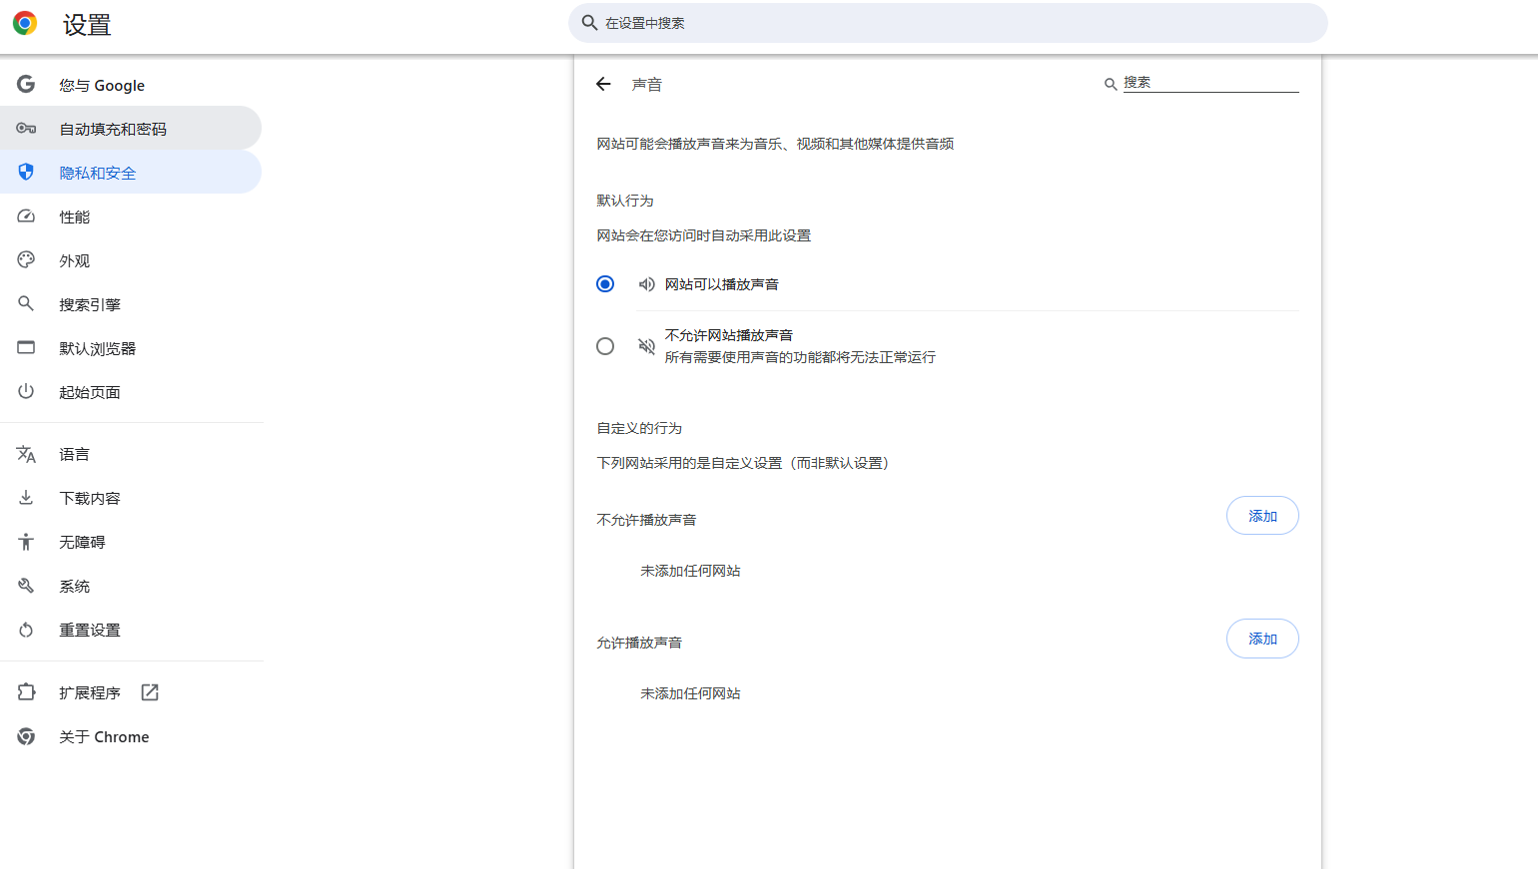1538x869 pixels.
Task: Click the Chrome icon beside 关于 Chrome
Action: [x=26, y=736]
